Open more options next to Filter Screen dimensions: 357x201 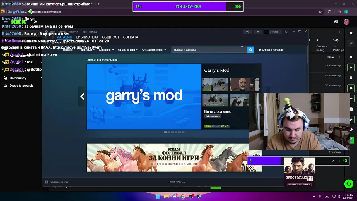point(340,57)
